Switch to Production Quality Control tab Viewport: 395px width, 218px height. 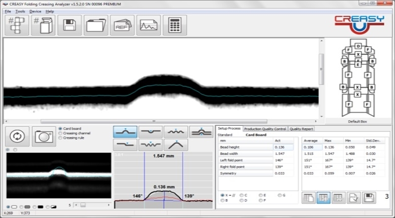[265, 129]
